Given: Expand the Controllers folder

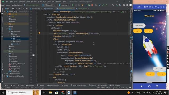Looking at the screenshot, I should pos(9,31).
